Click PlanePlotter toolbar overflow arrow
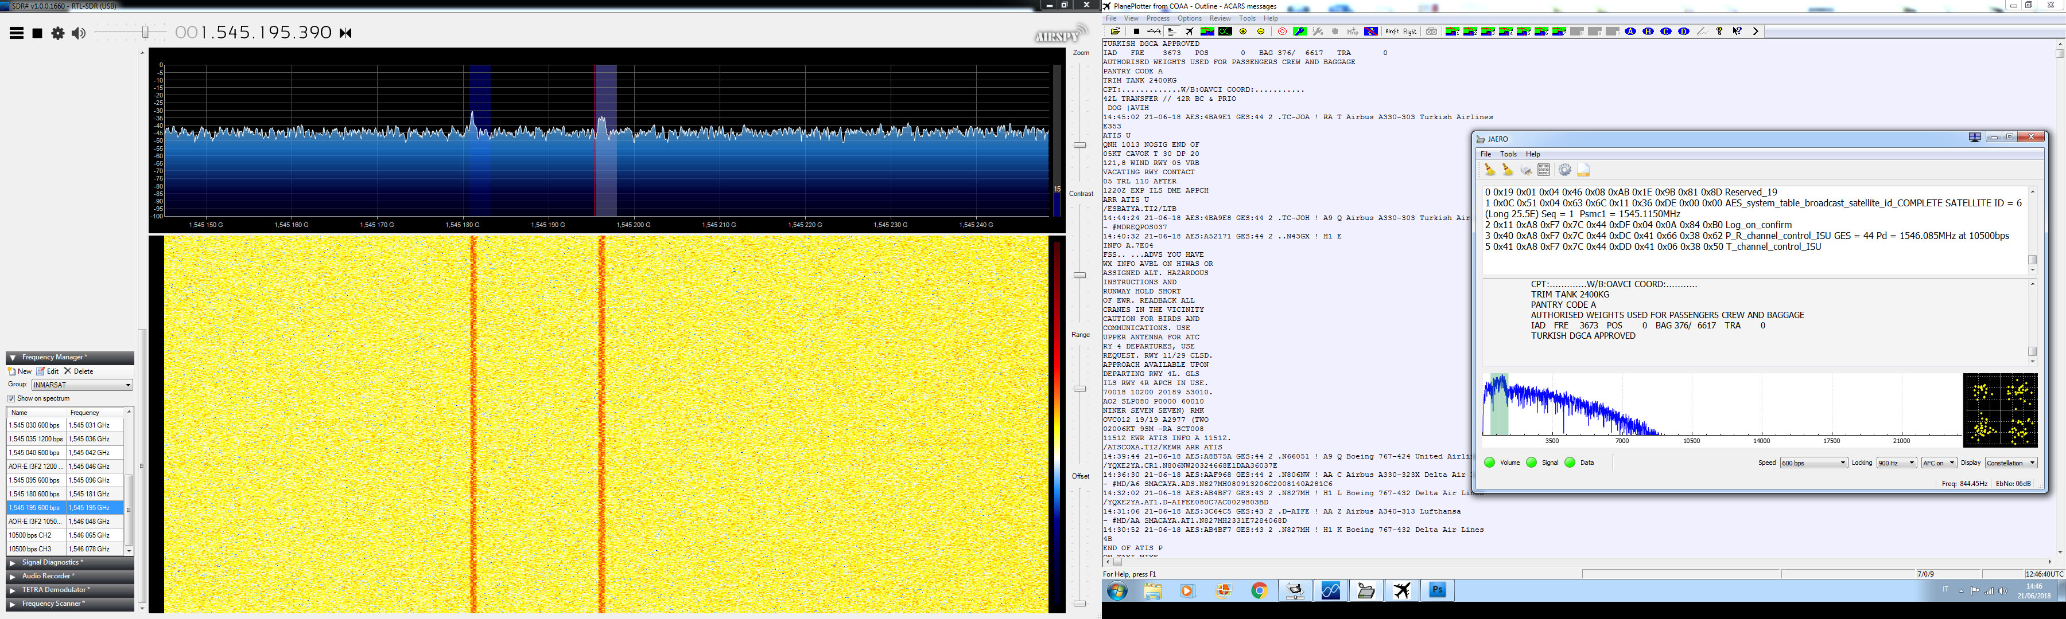Screen dimensions: 2066x619 1756,32
